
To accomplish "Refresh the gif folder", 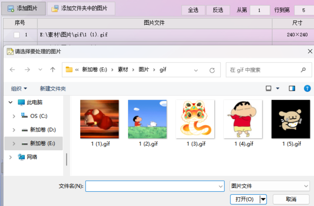I will 212,70.
